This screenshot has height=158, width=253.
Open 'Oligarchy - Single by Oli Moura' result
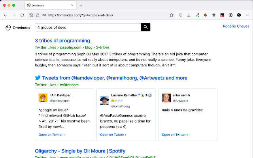(80, 151)
